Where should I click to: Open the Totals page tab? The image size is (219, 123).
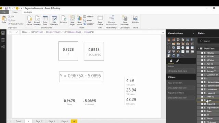[x=18, y=121]
